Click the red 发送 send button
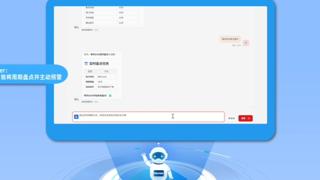This screenshot has height=180, width=320. point(245,118)
